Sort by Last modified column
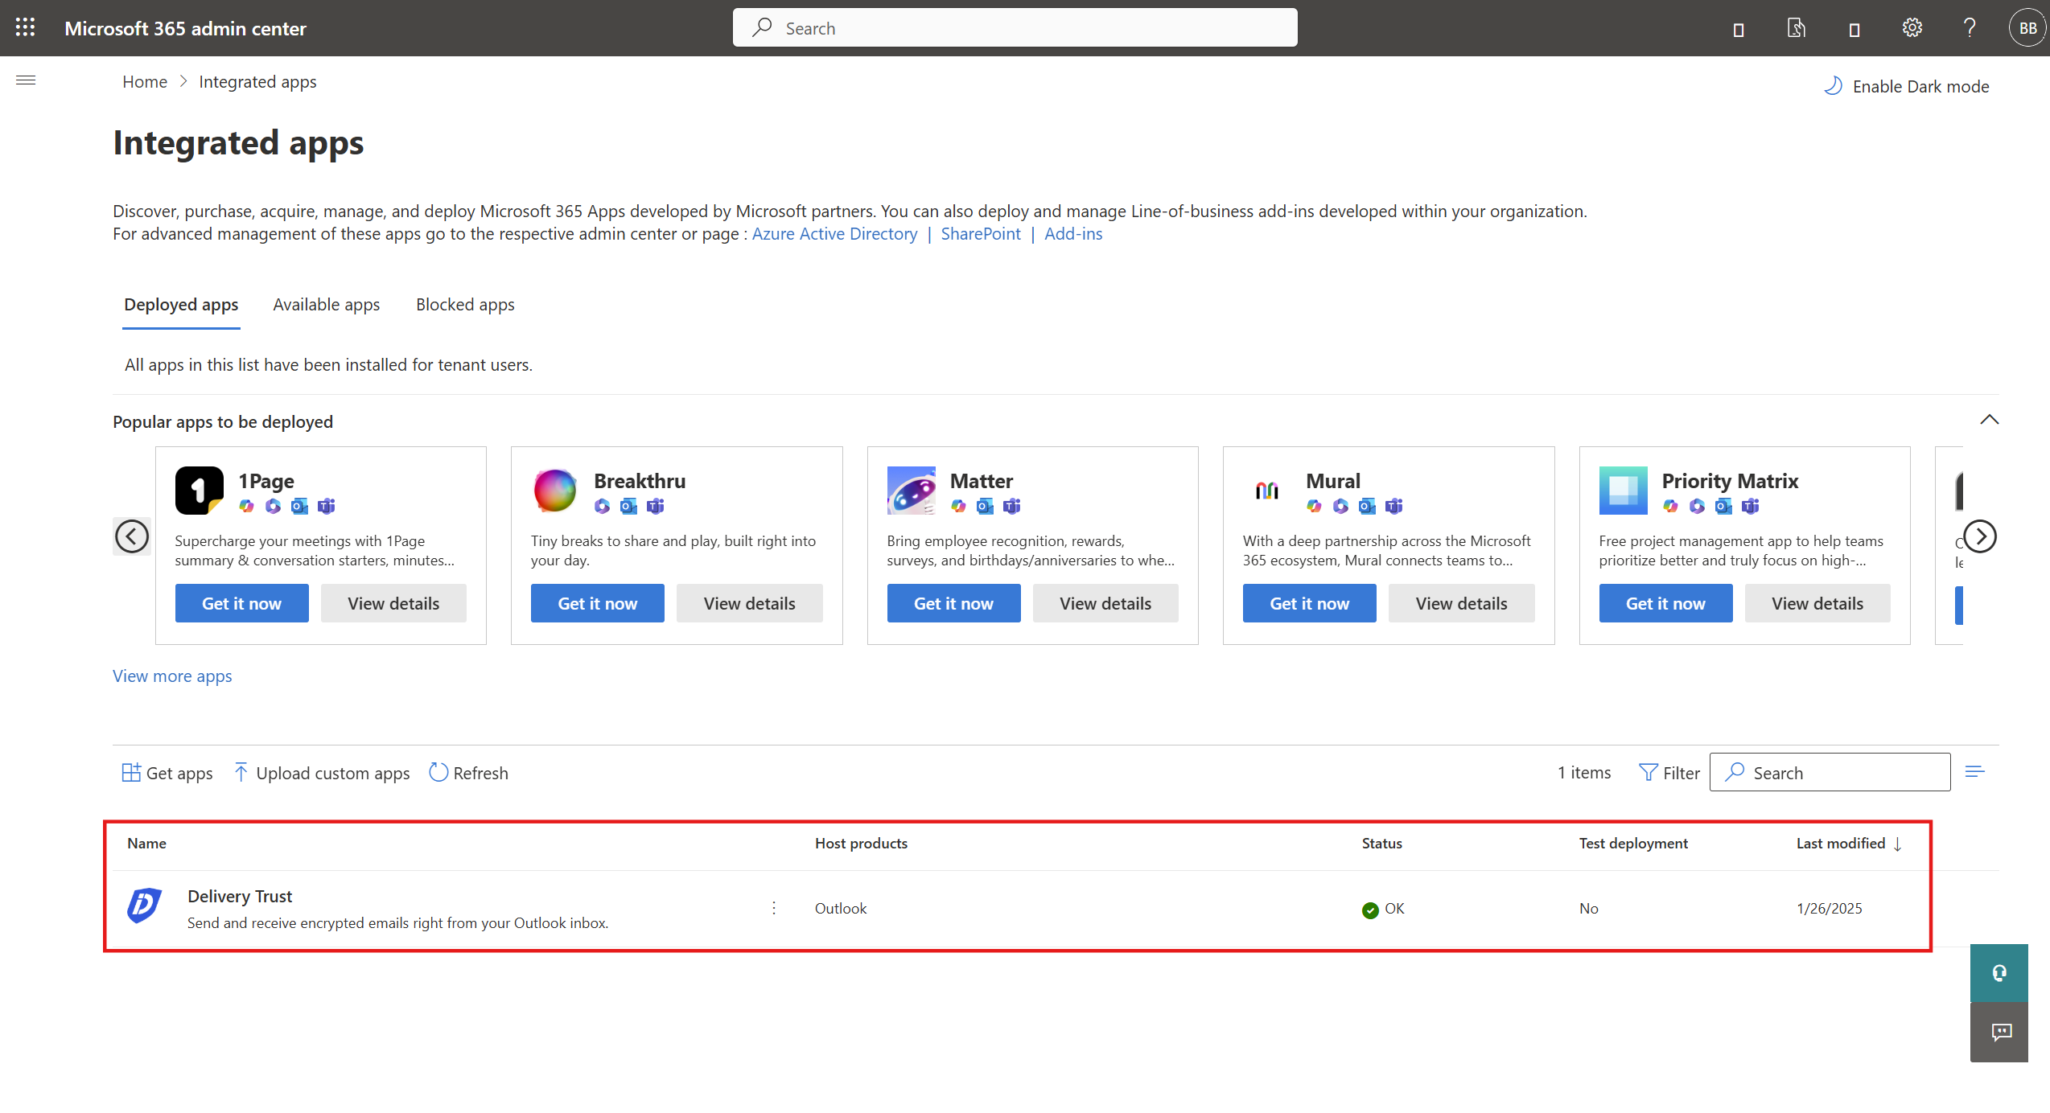 (x=1848, y=843)
